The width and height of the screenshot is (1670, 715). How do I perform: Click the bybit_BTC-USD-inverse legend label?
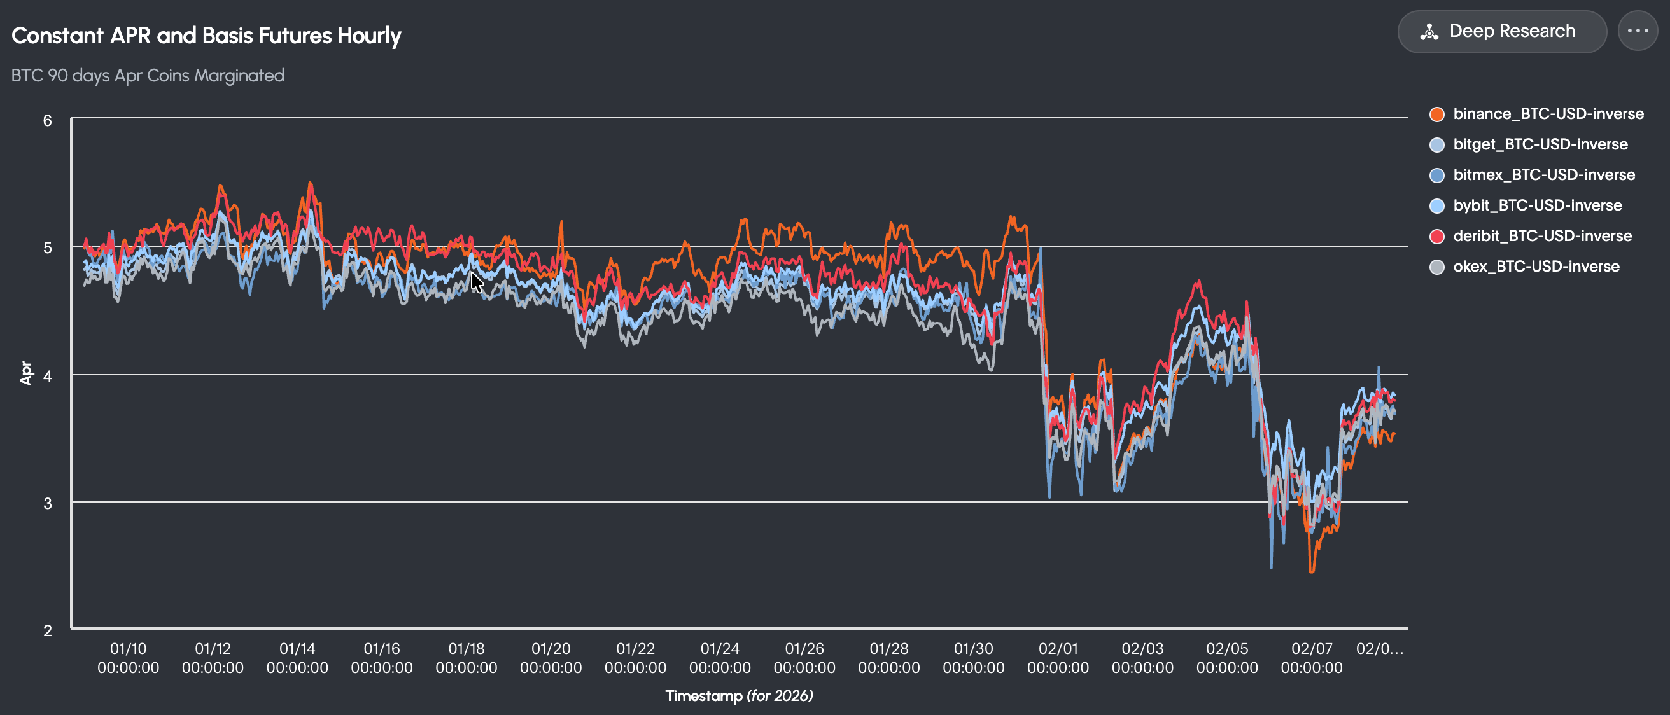[1537, 205]
